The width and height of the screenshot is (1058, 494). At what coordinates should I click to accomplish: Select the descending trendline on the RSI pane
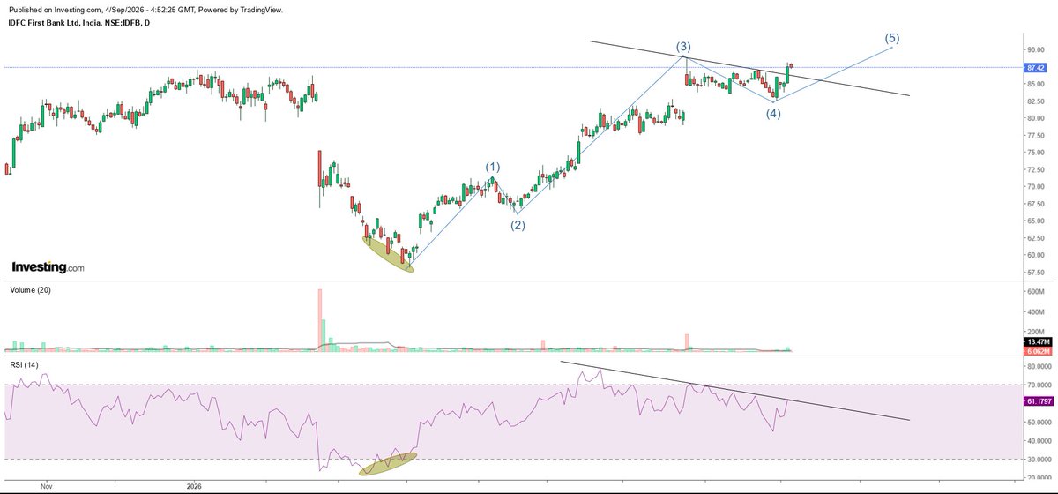(x=734, y=392)
